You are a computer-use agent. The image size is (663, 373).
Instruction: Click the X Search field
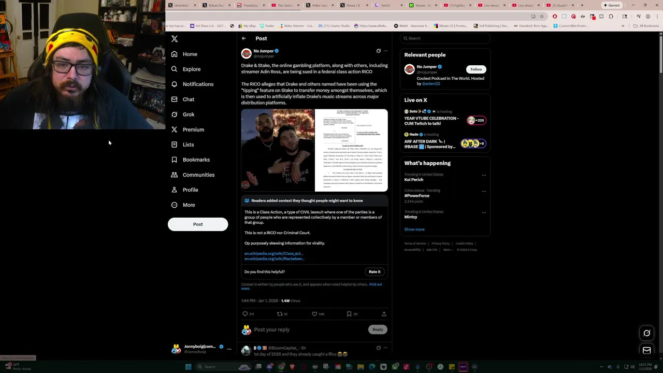coord(445,38)
